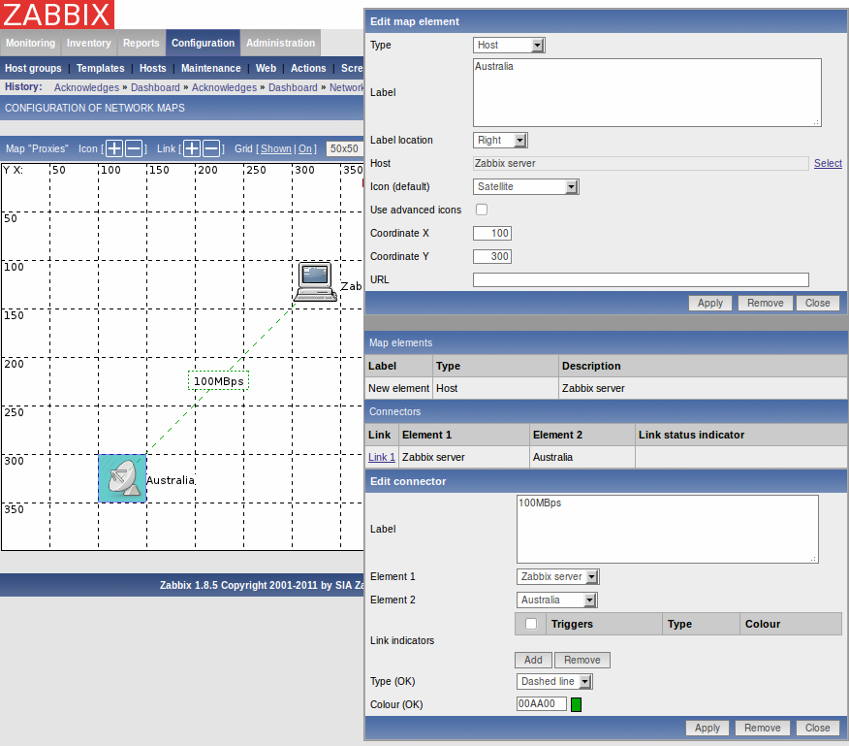Click Remove in Edit map element
This screenshot has height=746, width=849.
765,303
